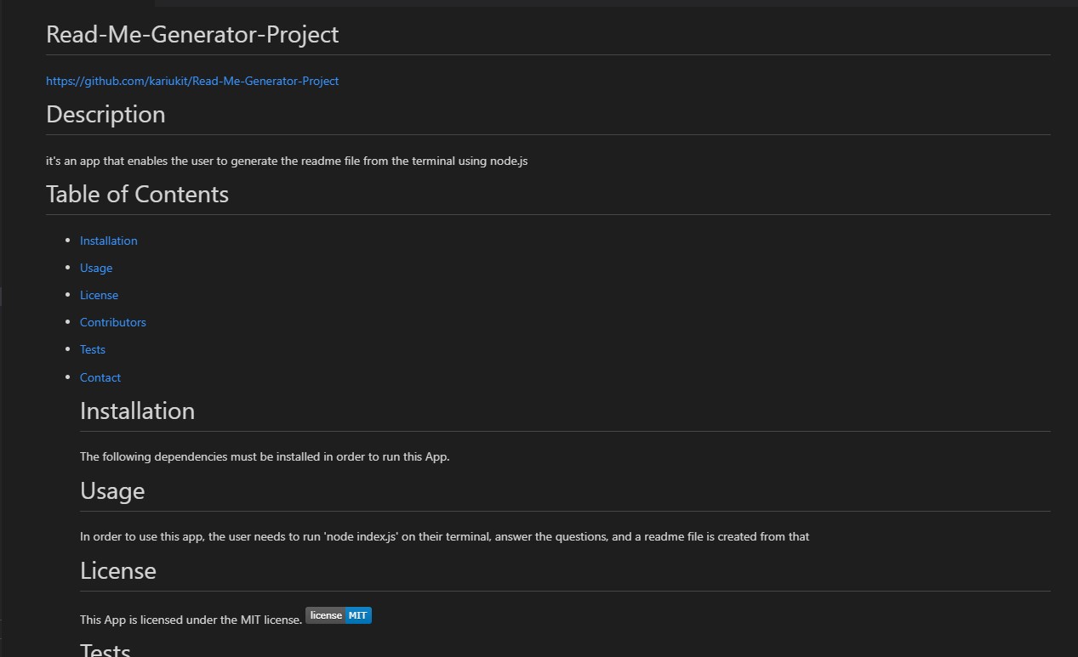Screen dimensions: 1078x657
Task: Click the Usage link in Table of Contents
Action: click(95, 268)
